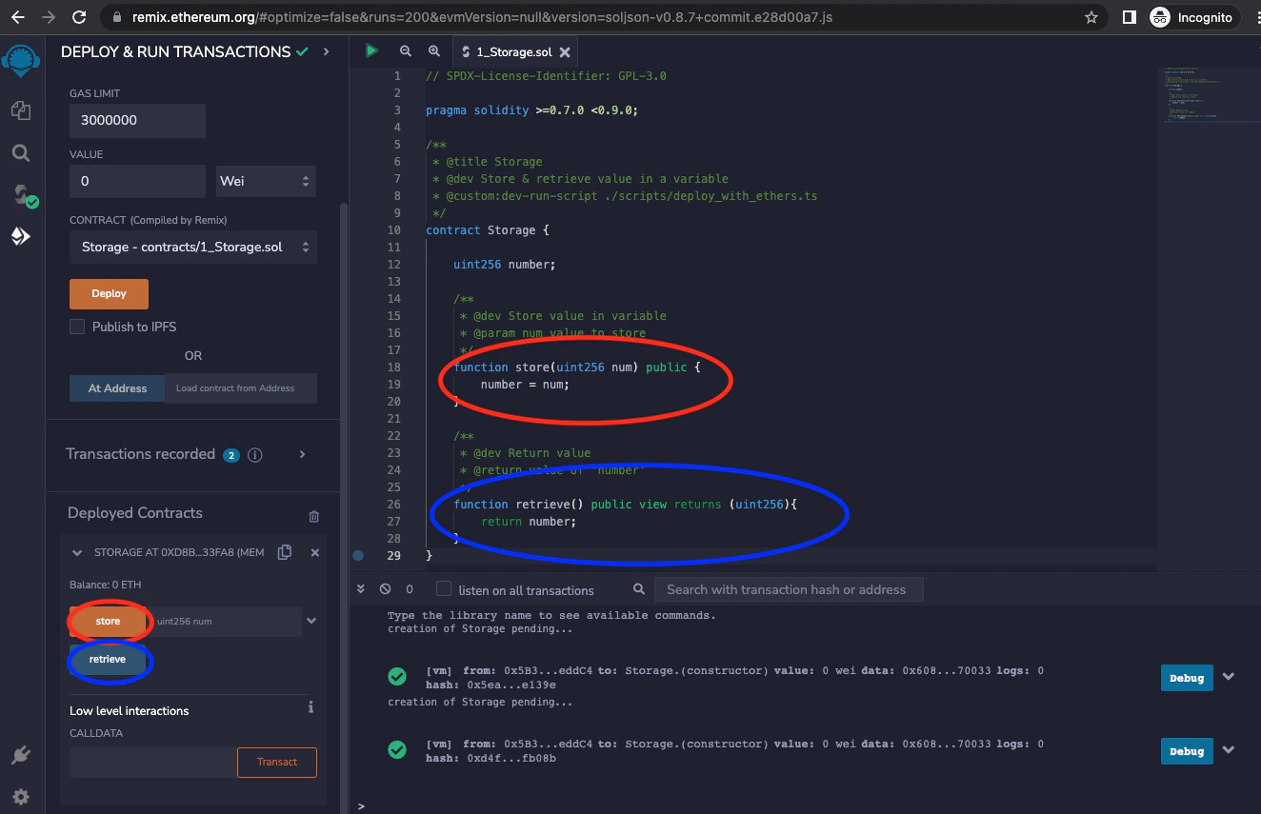
Task: Click the store function button
Action: (x=108, y=621)
